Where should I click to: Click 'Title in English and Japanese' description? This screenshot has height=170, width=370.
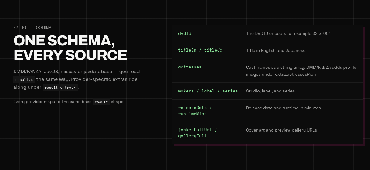click(x=276, y=50)
